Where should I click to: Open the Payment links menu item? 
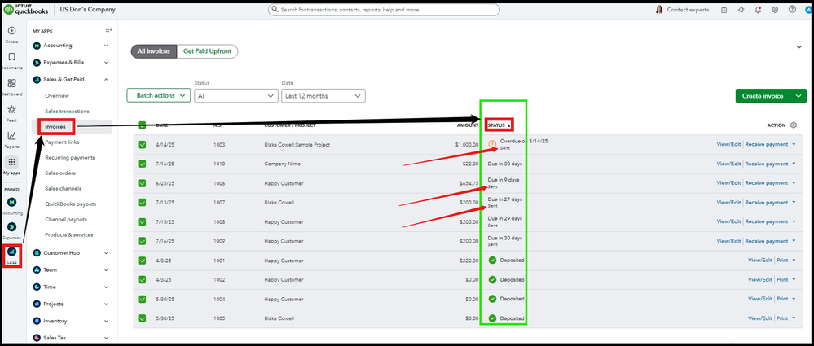(x=62, y=142)
